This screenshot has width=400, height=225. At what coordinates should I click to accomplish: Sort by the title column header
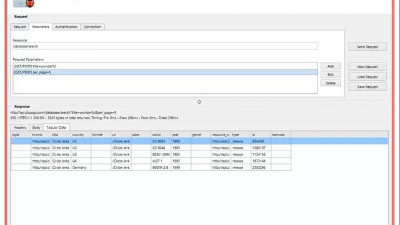[61, 134]
